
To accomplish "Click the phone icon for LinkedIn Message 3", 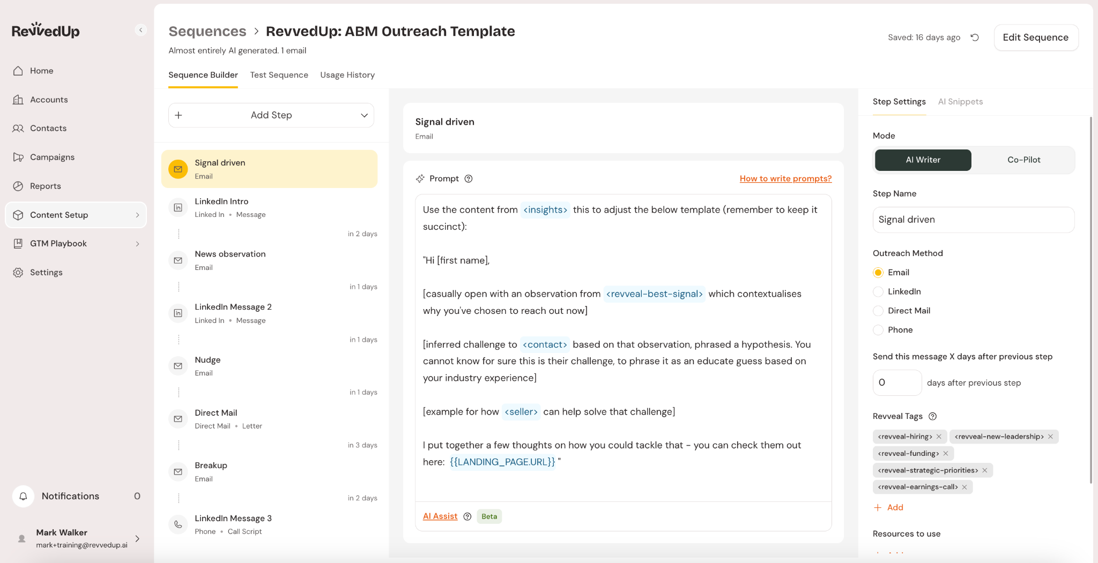I will coord(178,524).
